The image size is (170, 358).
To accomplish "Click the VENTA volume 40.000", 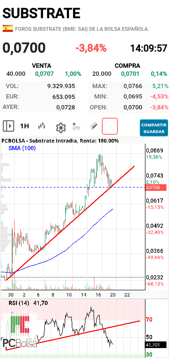I will click(x=16, y=74).
